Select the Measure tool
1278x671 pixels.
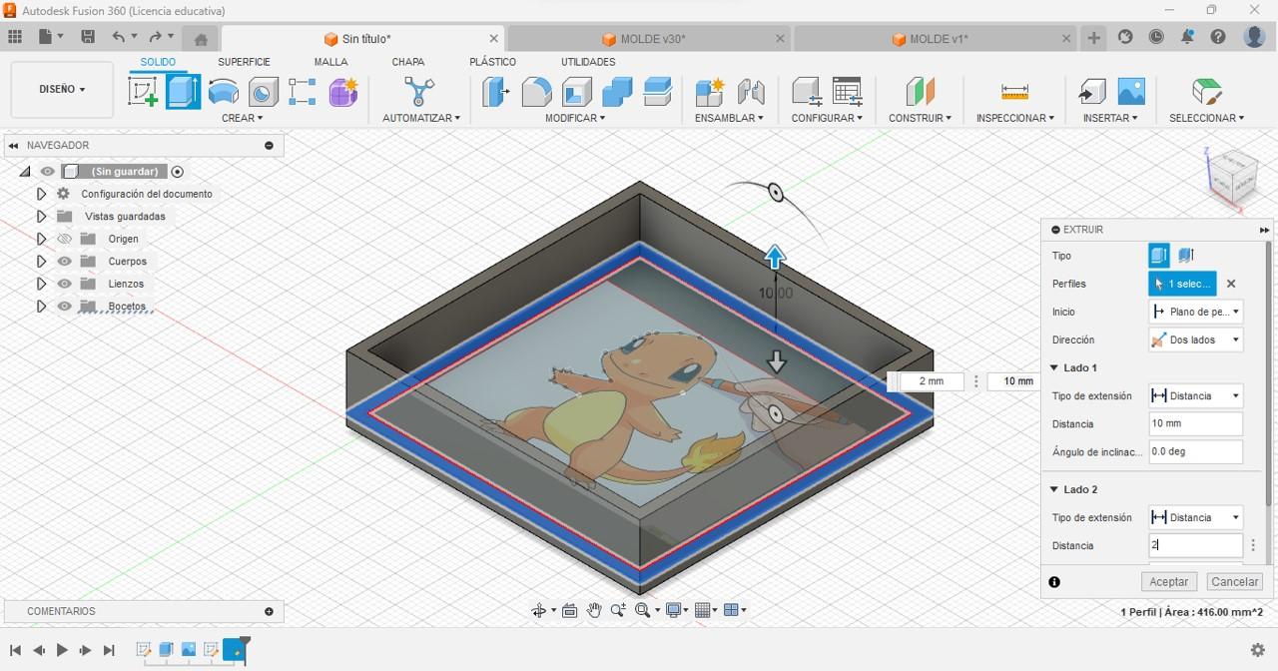pos(1014,92)
